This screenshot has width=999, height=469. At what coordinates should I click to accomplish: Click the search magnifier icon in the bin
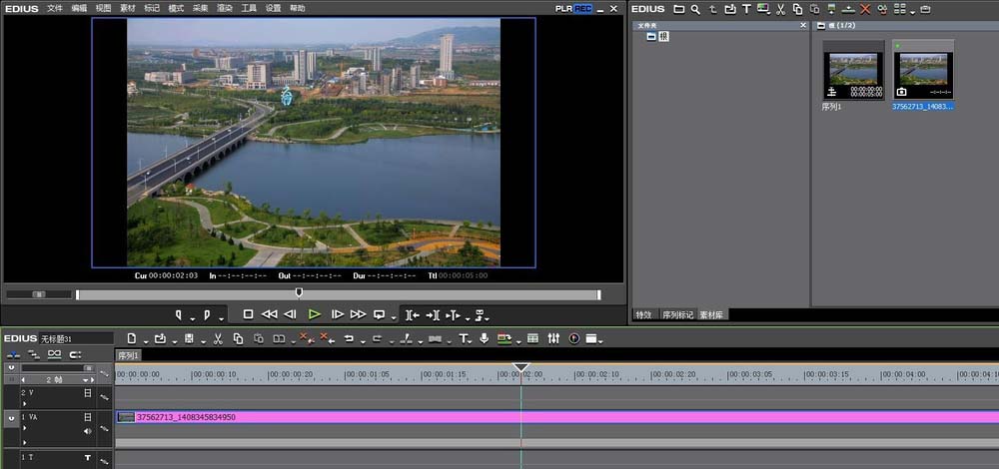pos(695,9)
